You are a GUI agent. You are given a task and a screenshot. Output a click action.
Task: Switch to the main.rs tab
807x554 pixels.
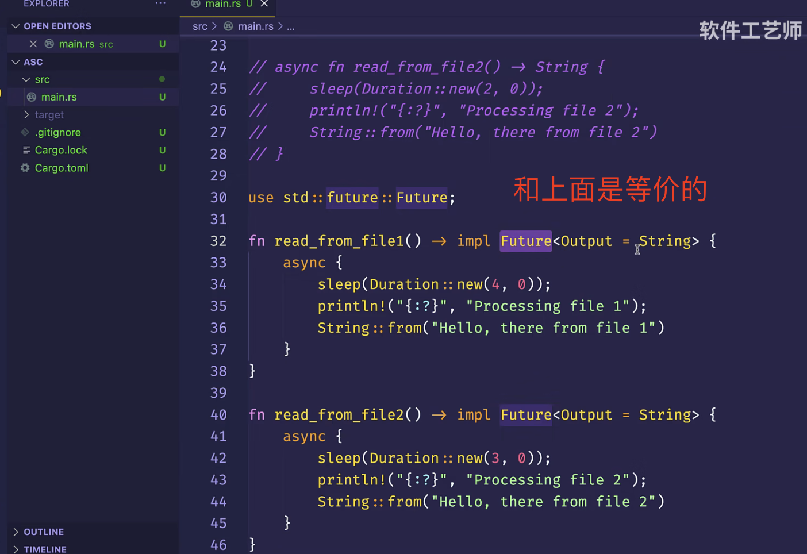click(x=223, y=4)
